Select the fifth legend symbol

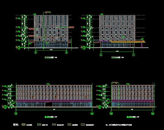83,124
